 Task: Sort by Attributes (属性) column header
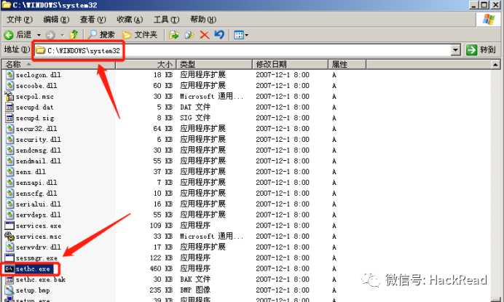coord(347,64)
